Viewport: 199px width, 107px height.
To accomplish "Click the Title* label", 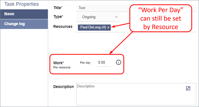I will coord(58,8).
